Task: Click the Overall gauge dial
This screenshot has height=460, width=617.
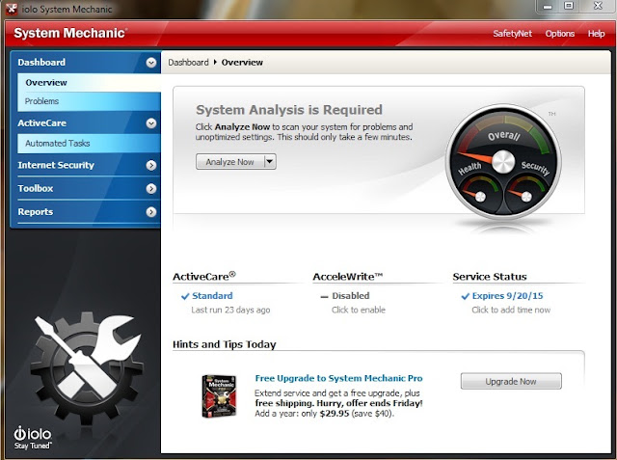Action: [x=503, y=161]
